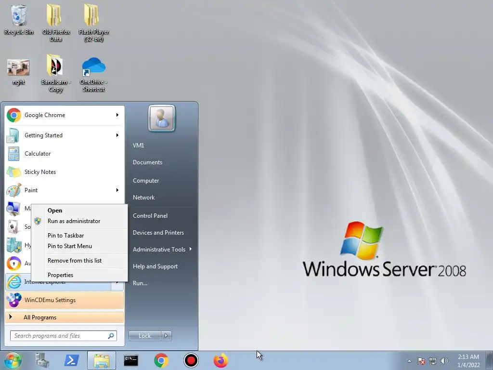Image resolution: width=493 pixels, height=370 pixels.
Task: Show hidden icons in the system tray
Action: coord(409,361)
